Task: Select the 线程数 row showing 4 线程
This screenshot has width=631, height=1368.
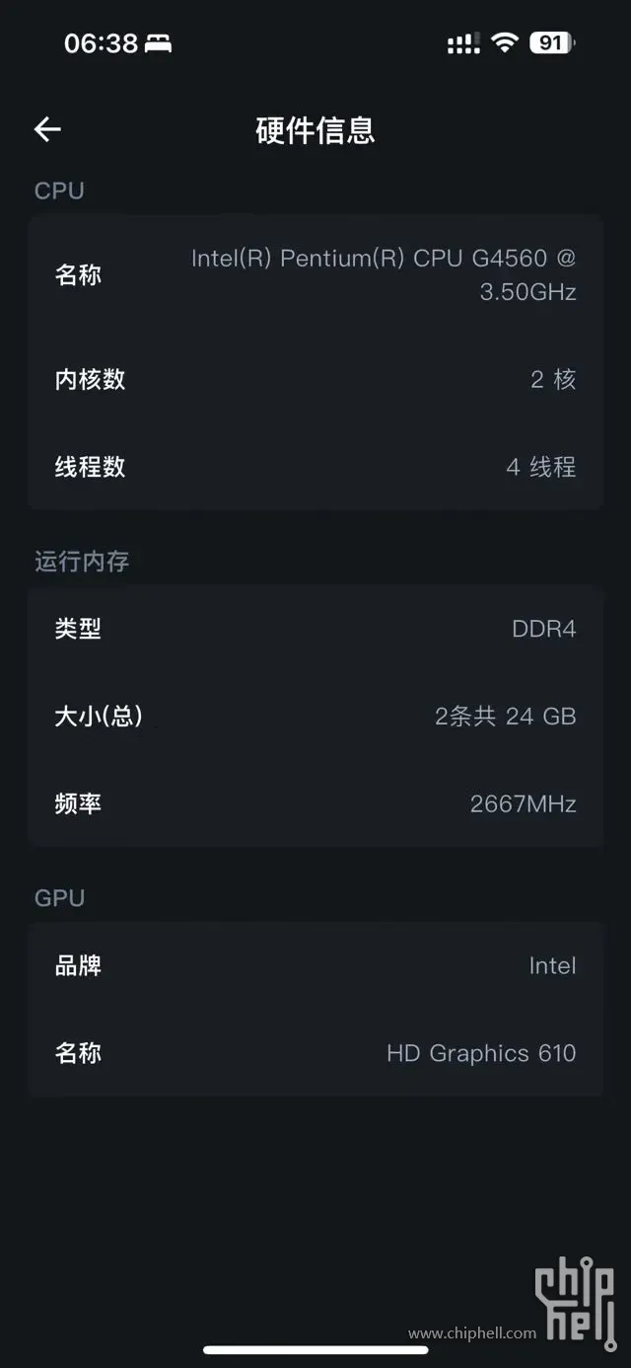Action: (x=315, y=467)
